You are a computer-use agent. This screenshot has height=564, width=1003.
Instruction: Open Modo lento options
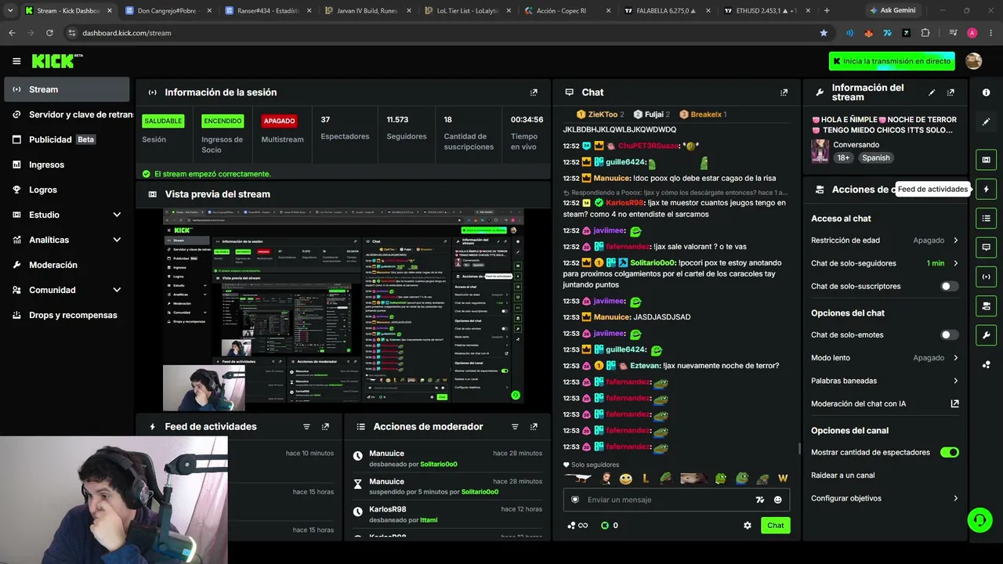[x=885, y=358]
